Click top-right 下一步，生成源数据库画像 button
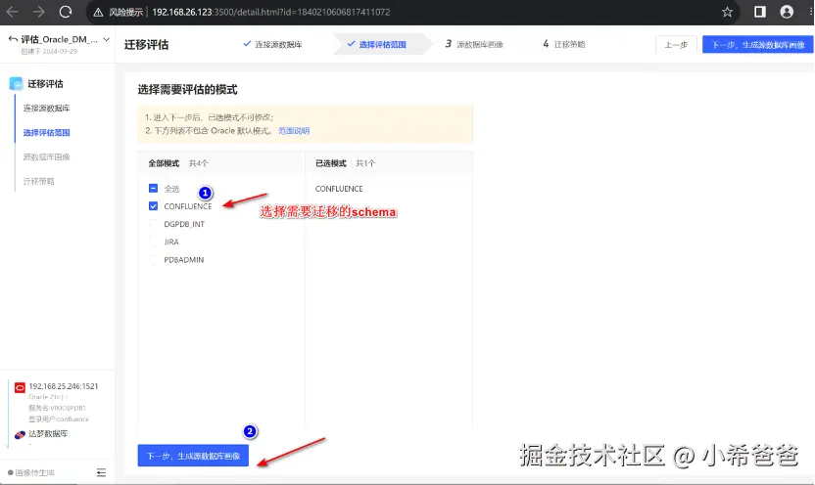This screenshot has width=815, height=485. click(x=757, y=45)
